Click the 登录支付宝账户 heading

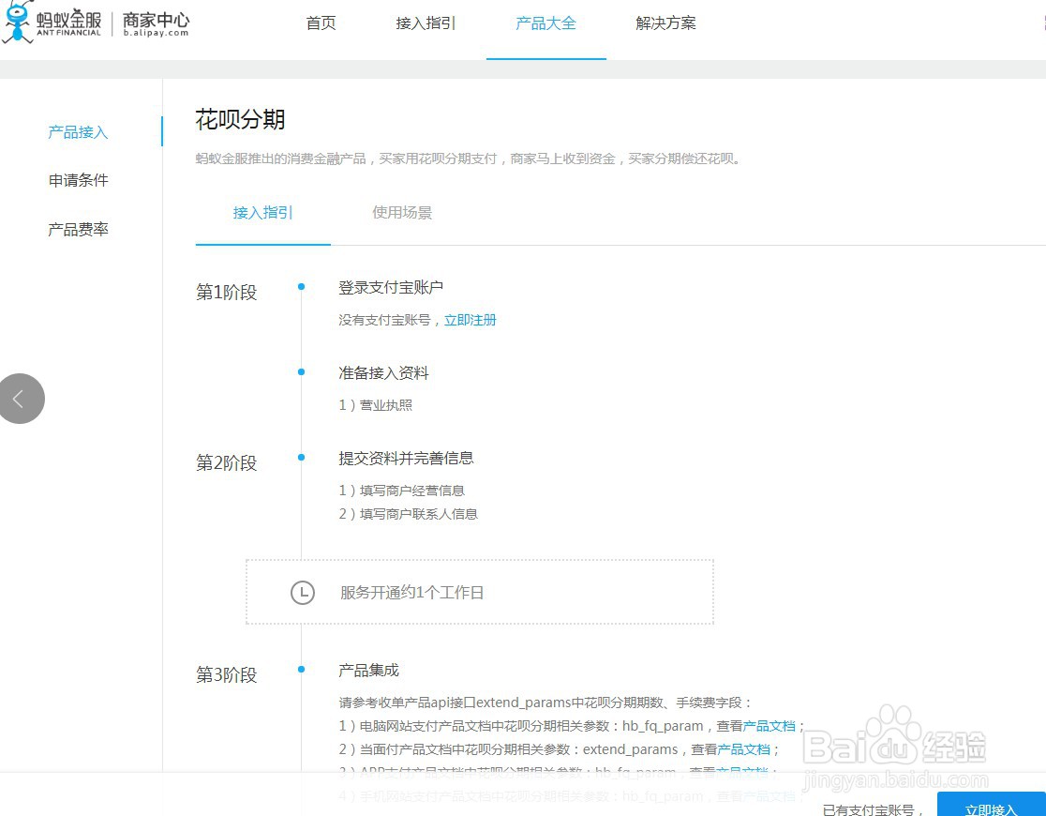(391, 288)
